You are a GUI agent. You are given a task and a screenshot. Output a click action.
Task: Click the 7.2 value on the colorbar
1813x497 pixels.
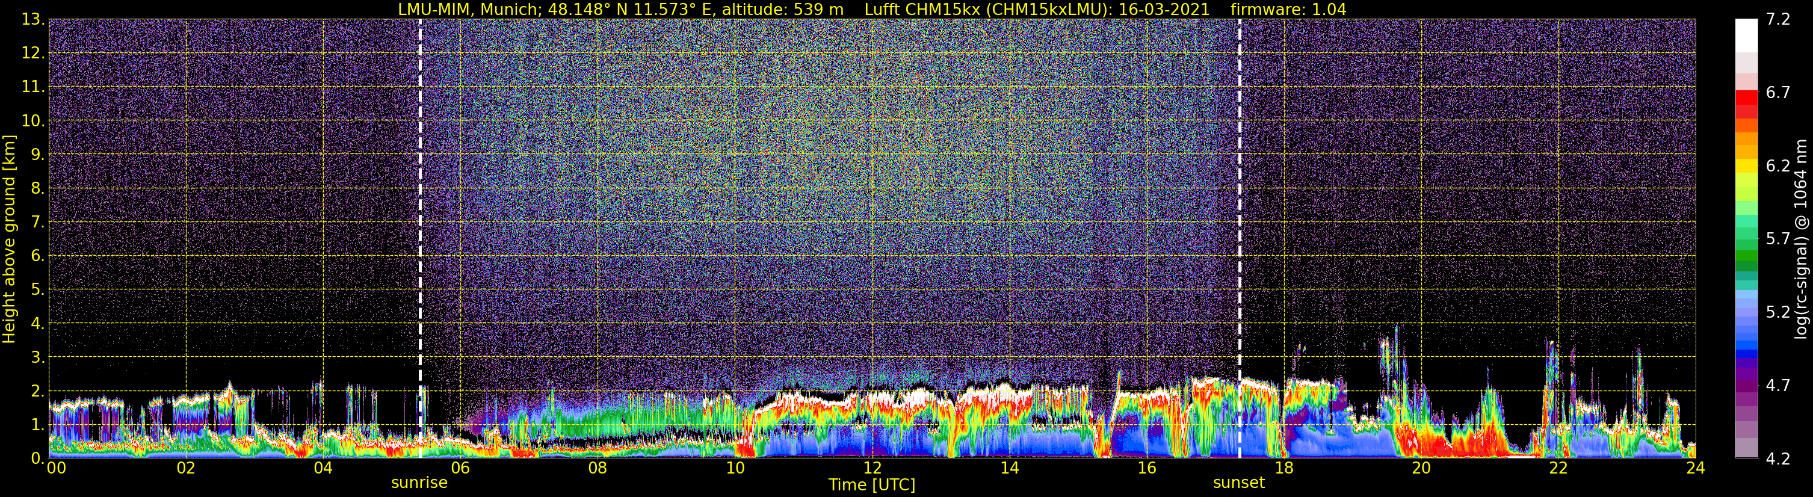(1778, 20)
